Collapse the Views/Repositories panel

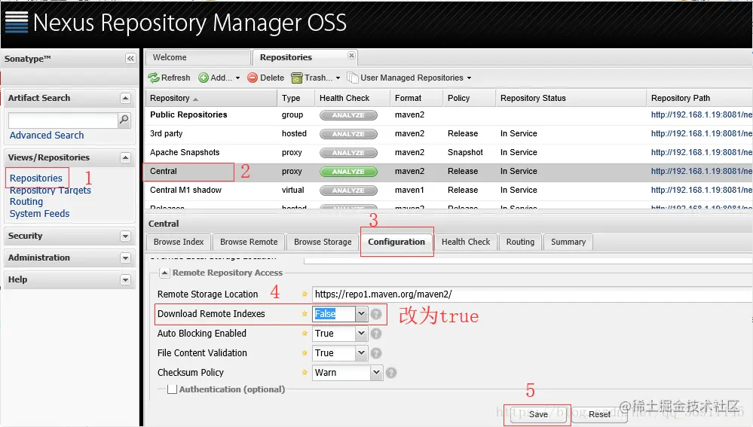point(125,158)
